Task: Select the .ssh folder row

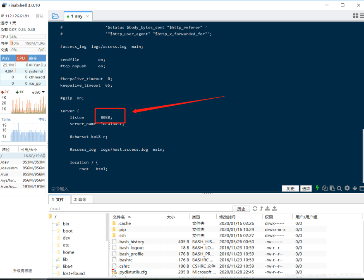Action: [218, 235]
